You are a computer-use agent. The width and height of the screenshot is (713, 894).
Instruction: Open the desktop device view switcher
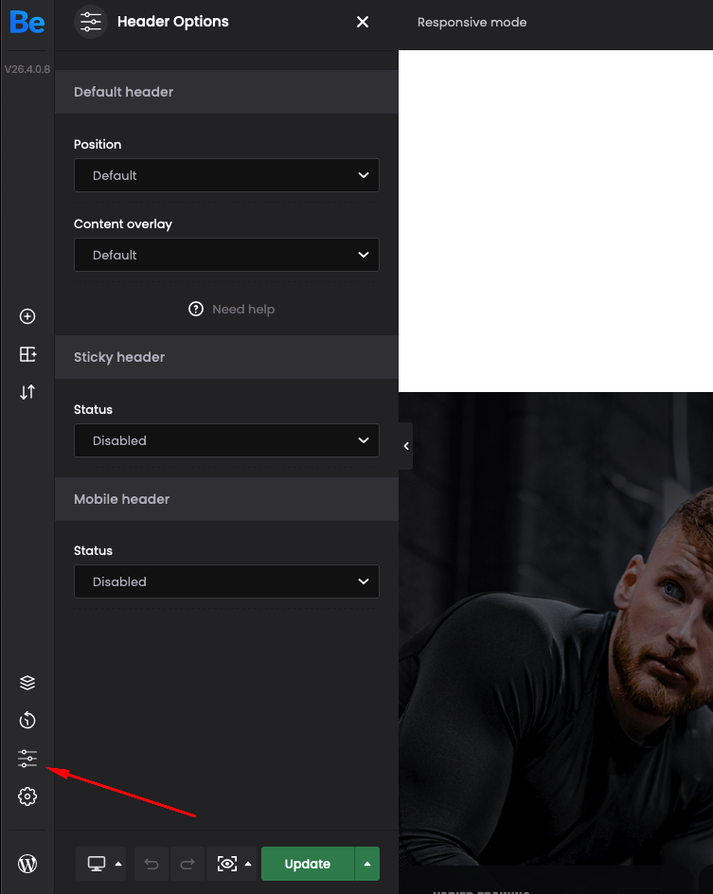(100, 864)
